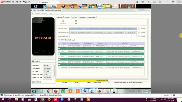This screenshot has width=182, height=102.
Task: Open AnyDesk chat icon in title bar
Action: [137, 2]
